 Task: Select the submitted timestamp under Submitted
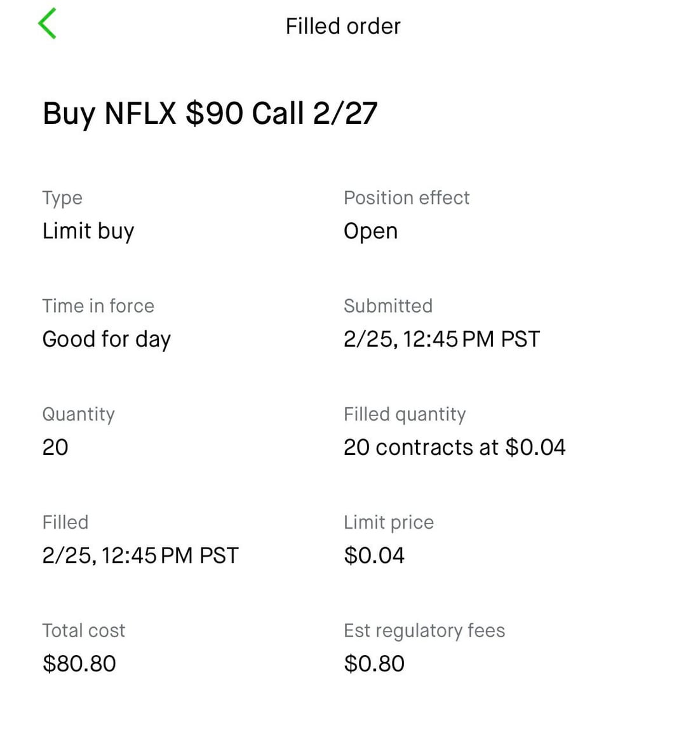tap(441, 339)
